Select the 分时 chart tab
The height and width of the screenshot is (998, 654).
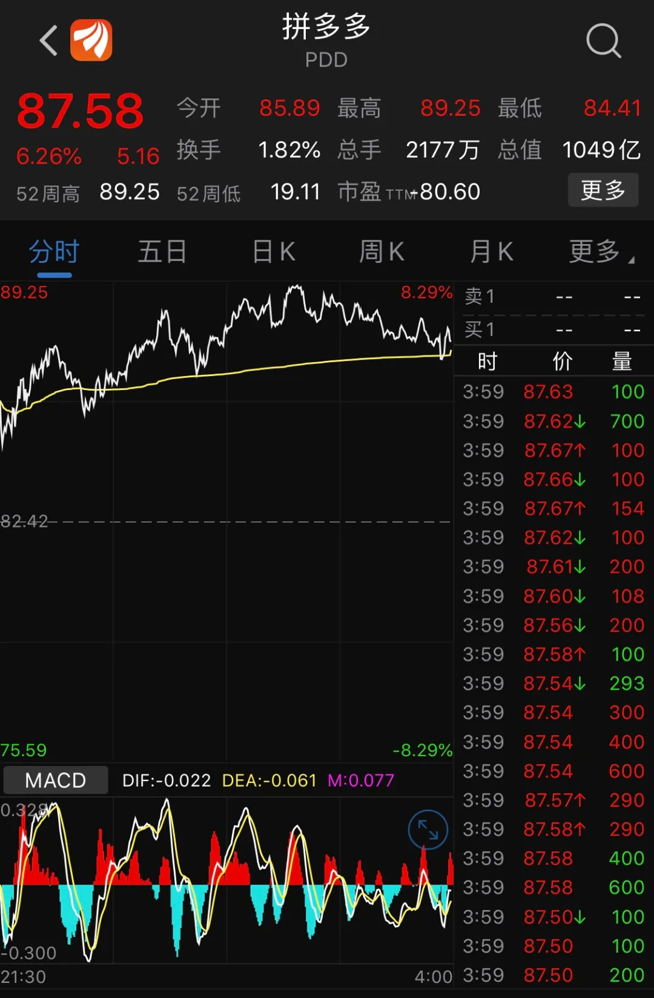(x=54, y=252)
